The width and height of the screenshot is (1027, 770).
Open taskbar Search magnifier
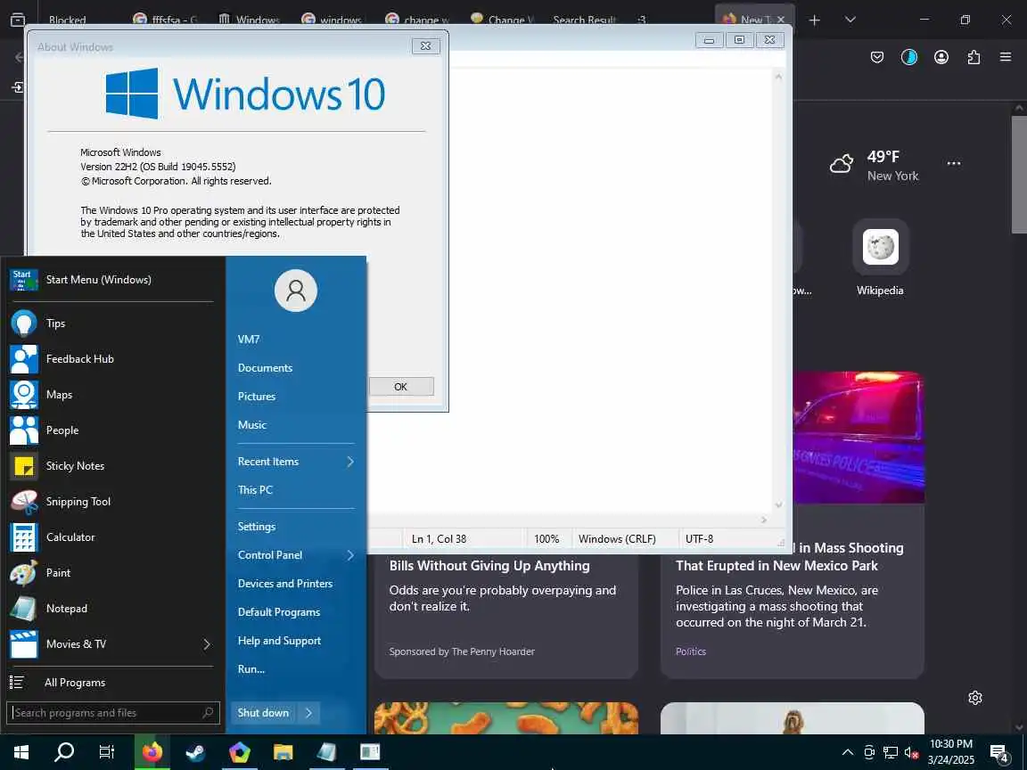(x=63, y=752)
